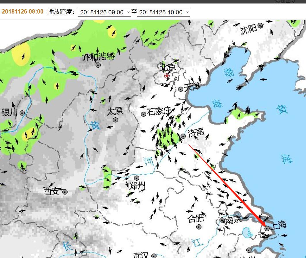Click the 渤 character in the Bohai sea
306x258 pixels.
click(229, 72)
